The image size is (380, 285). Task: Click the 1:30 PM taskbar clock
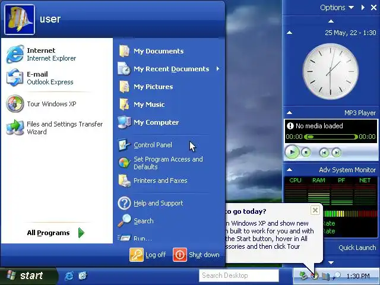pyautogui.click(x=358, y=276)
